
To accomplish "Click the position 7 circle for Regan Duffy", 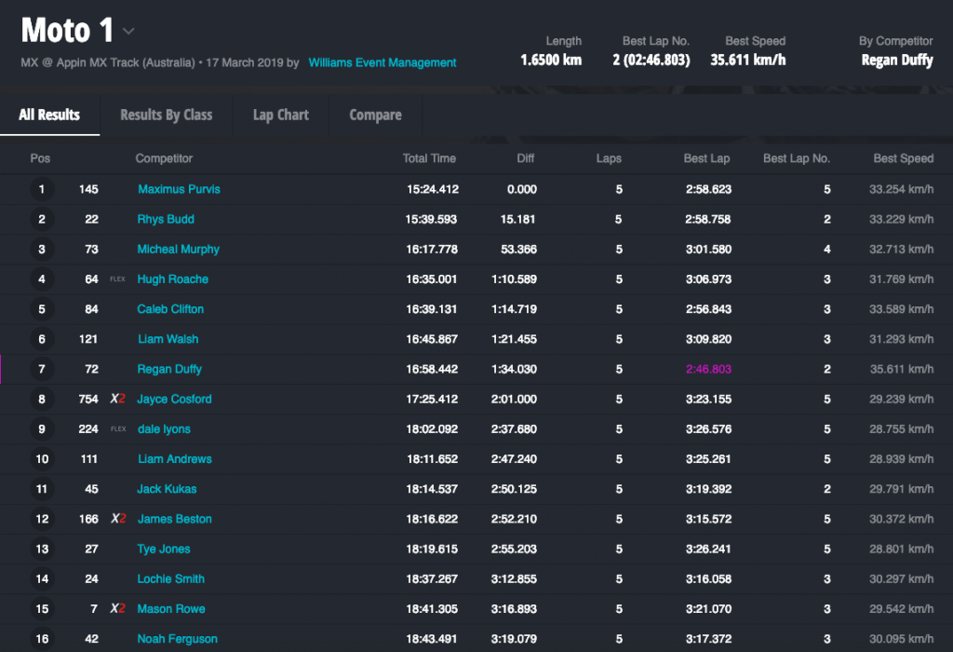I will [41, 369].
